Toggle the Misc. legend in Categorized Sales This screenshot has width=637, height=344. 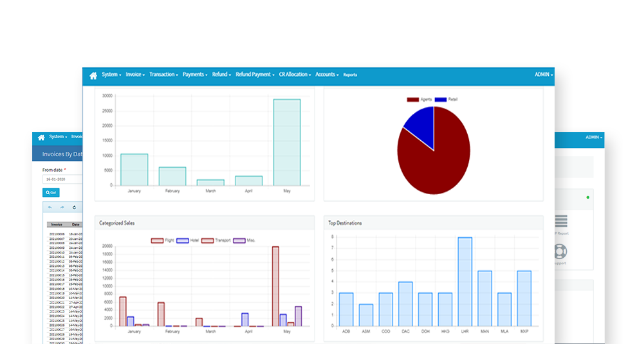244,240
